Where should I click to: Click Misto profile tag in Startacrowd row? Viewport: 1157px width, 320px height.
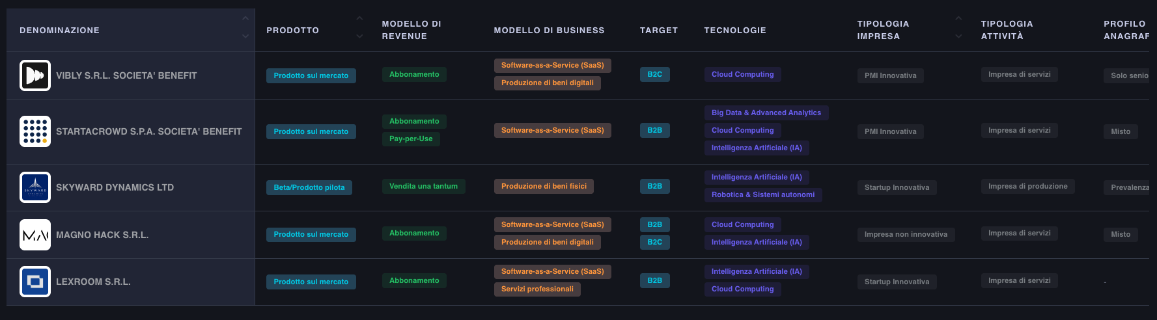(1121, 131)
